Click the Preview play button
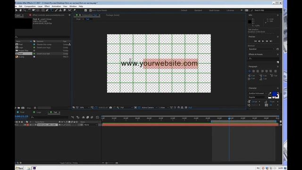The image size is (302, 170). click(263, 41)
